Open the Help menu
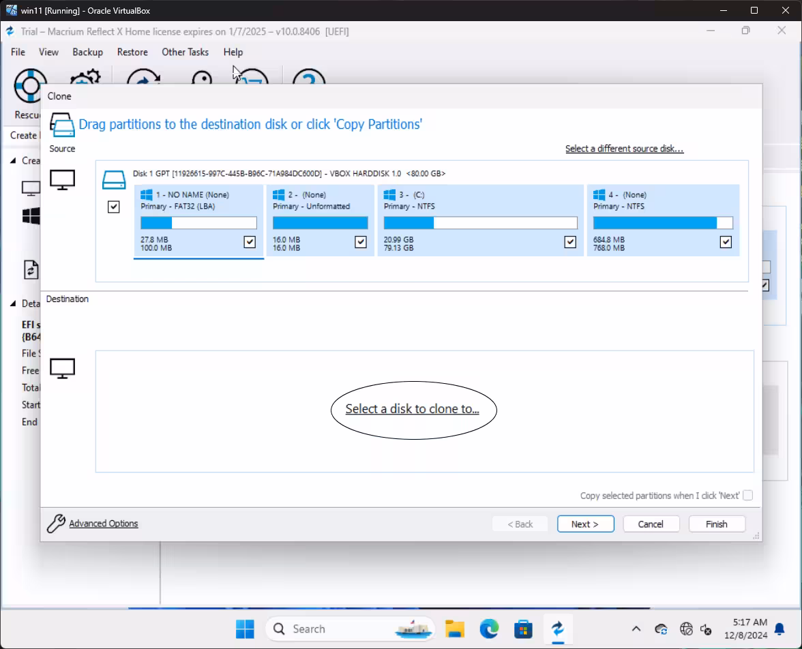Screen dimensions: 802x649 [x=233, y=52]
